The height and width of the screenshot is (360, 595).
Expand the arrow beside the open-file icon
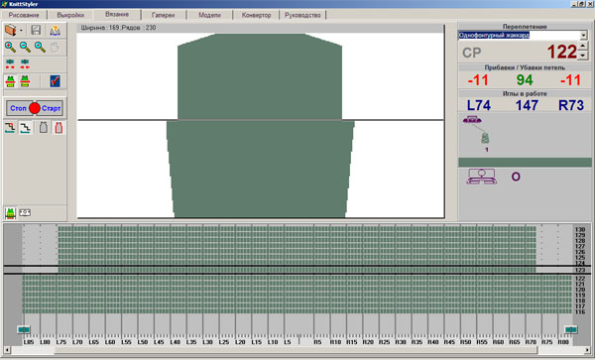pyautogui.click(x=21, y=31)
